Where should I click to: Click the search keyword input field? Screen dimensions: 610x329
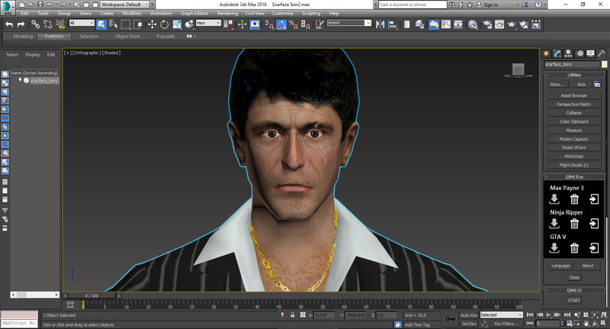[413, 5]
